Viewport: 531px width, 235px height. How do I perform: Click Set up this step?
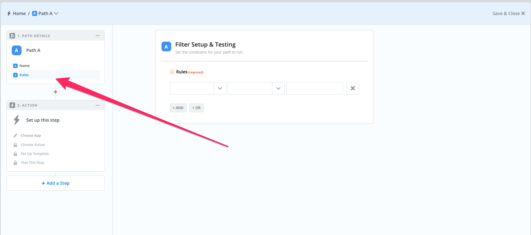43,120
